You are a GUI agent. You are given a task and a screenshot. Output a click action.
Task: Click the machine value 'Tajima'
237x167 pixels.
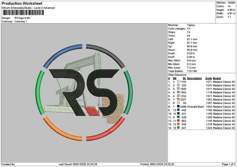tap(191, 25)
